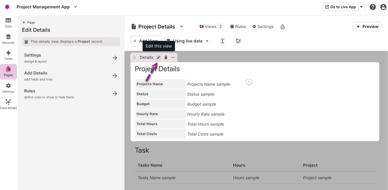Expand the Project Details page dropdown
This screenshot has width=388, height=190.
point(182,26)
